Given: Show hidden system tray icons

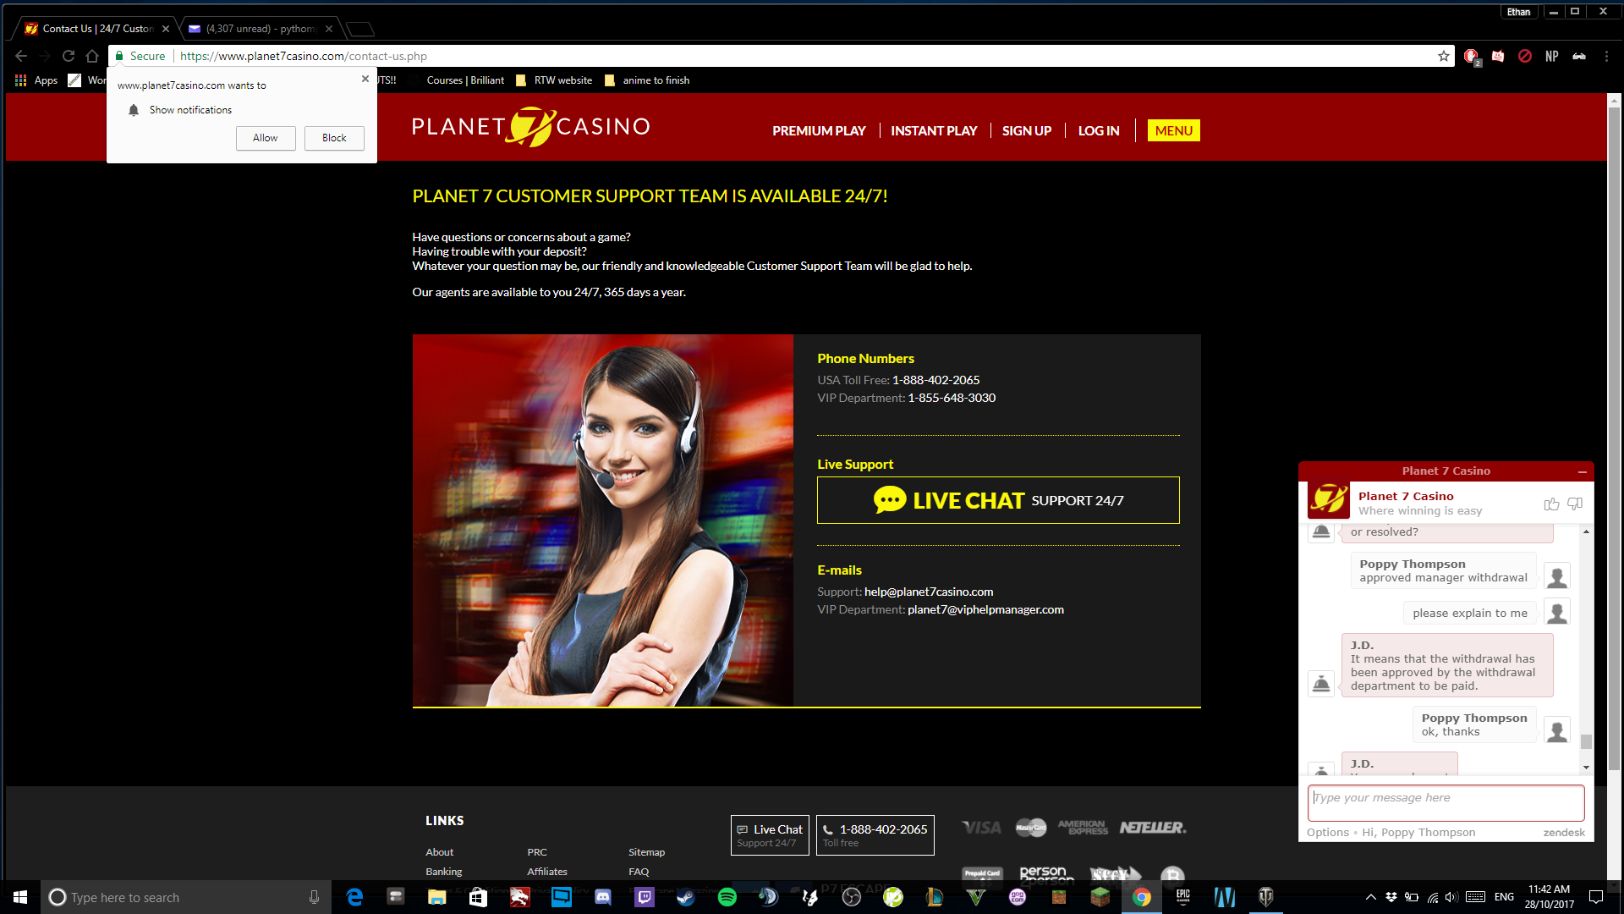Looking at the screenshot, I should click(x=1370, y=897).
